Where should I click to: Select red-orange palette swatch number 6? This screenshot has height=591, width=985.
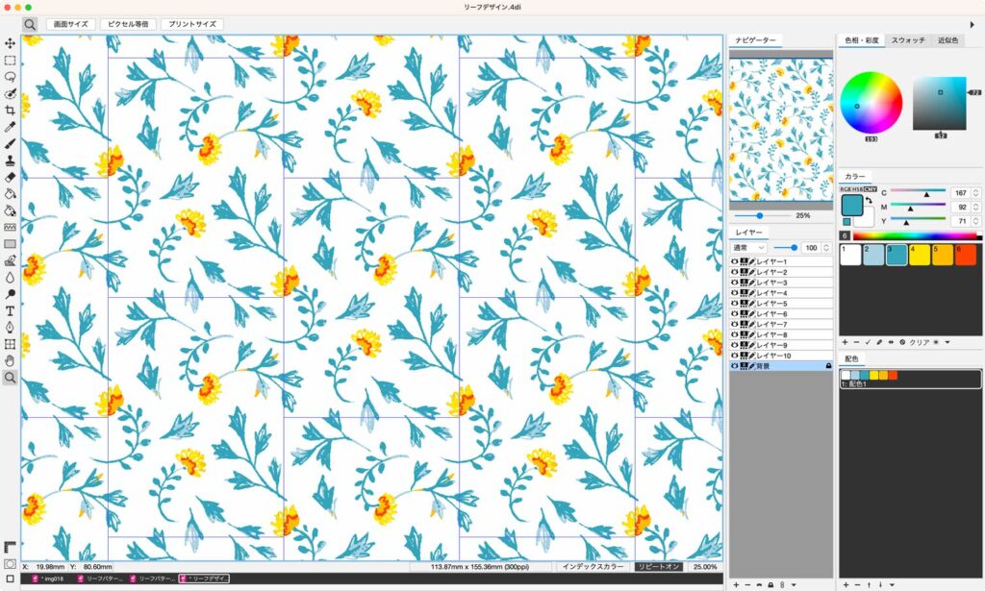tap(966, 254)
